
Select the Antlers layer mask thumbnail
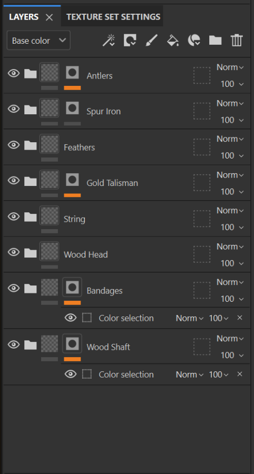[x=72, y=73]
